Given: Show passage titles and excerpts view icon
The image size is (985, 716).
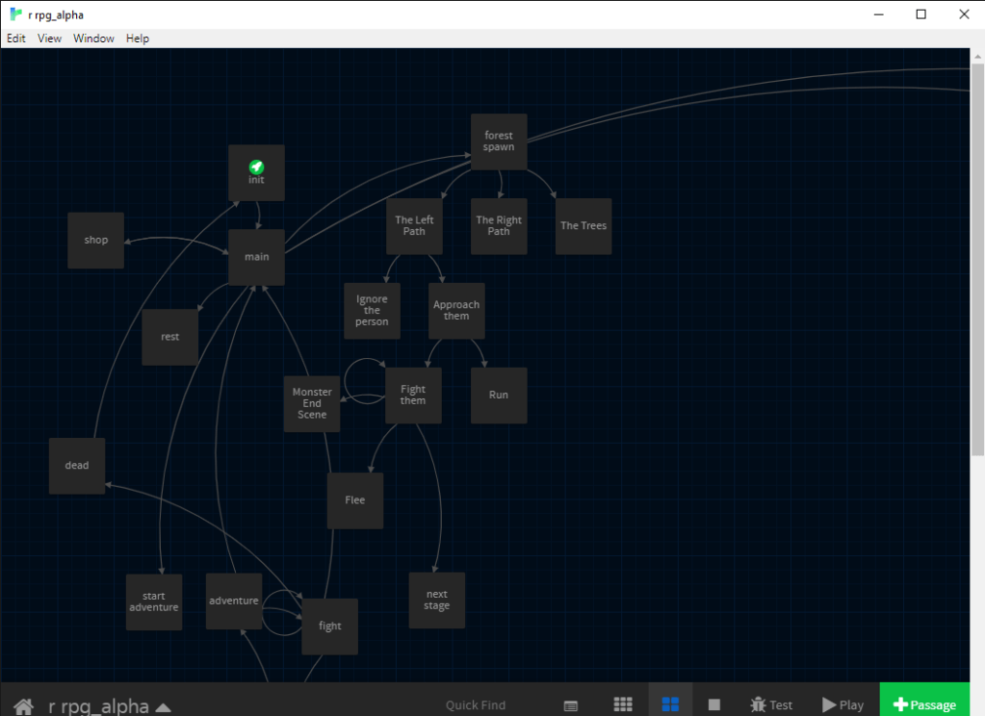Looking at the screenshot, I should pyautogui.click(x=571, y=705).
